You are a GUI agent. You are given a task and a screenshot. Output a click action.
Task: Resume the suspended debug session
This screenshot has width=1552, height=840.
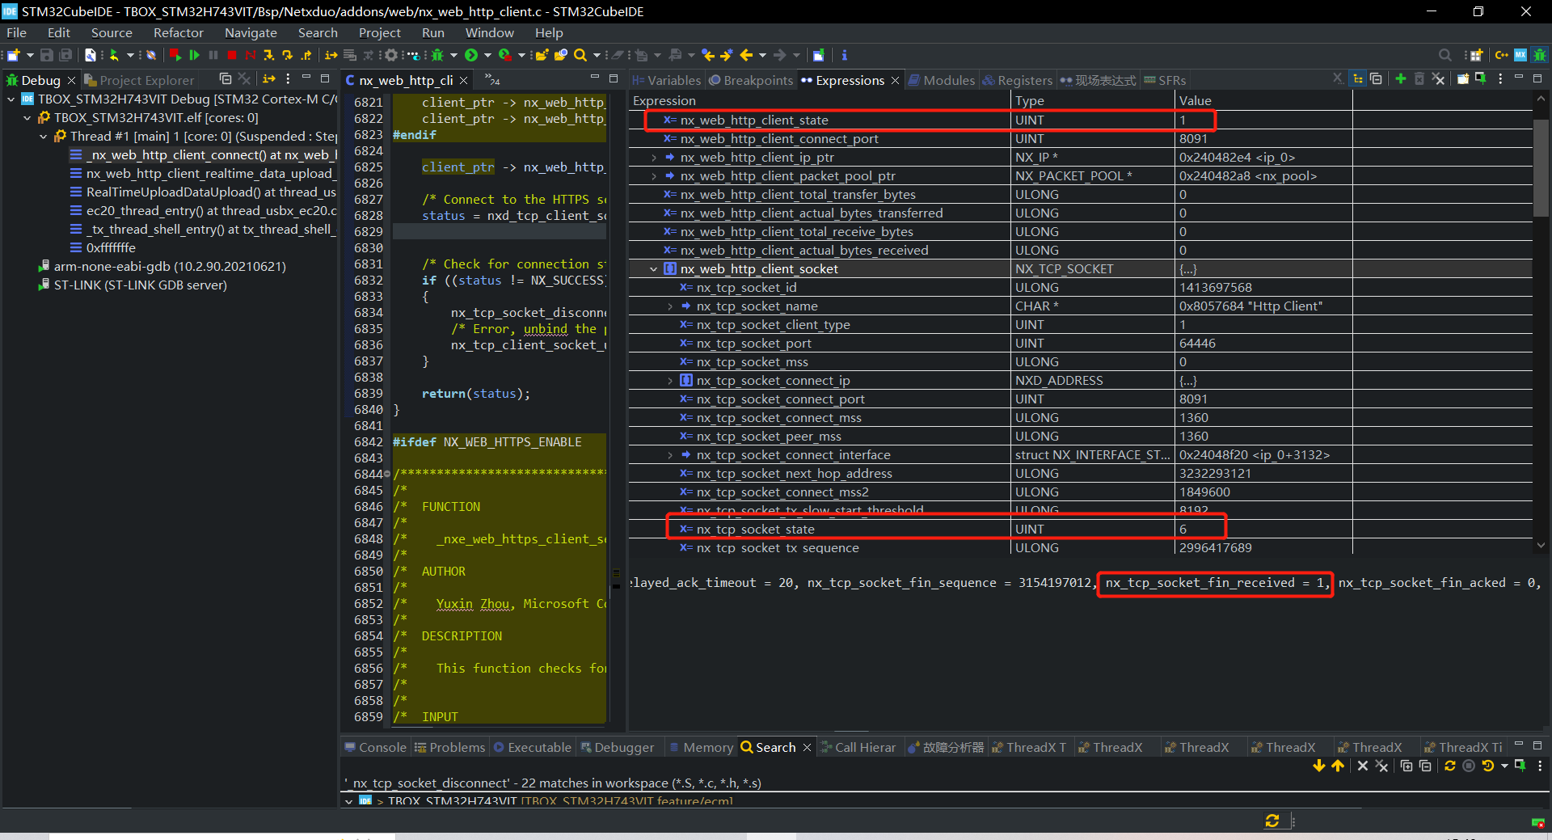tap(194, 55)
